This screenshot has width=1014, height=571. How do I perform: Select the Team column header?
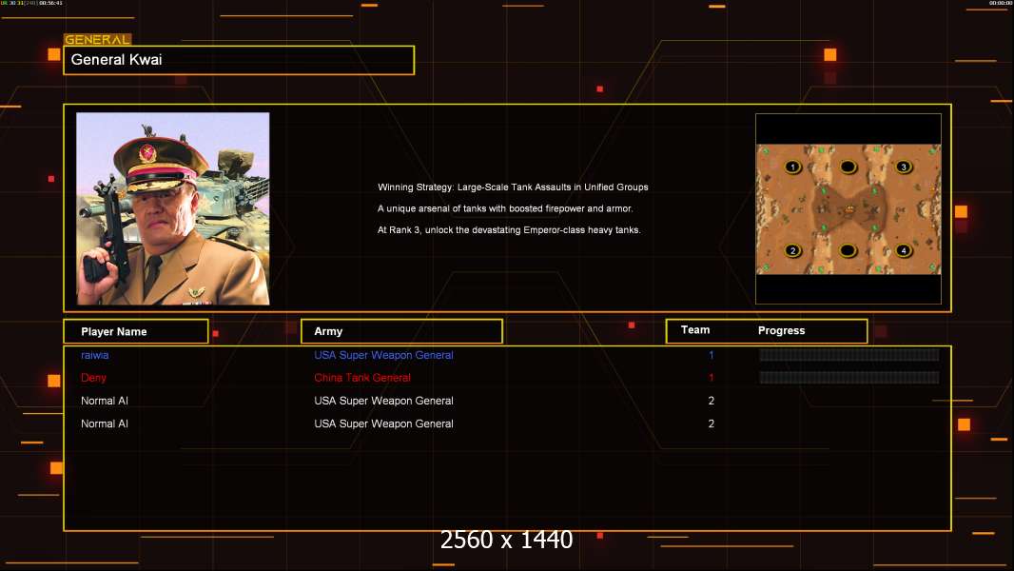point(695,330)
